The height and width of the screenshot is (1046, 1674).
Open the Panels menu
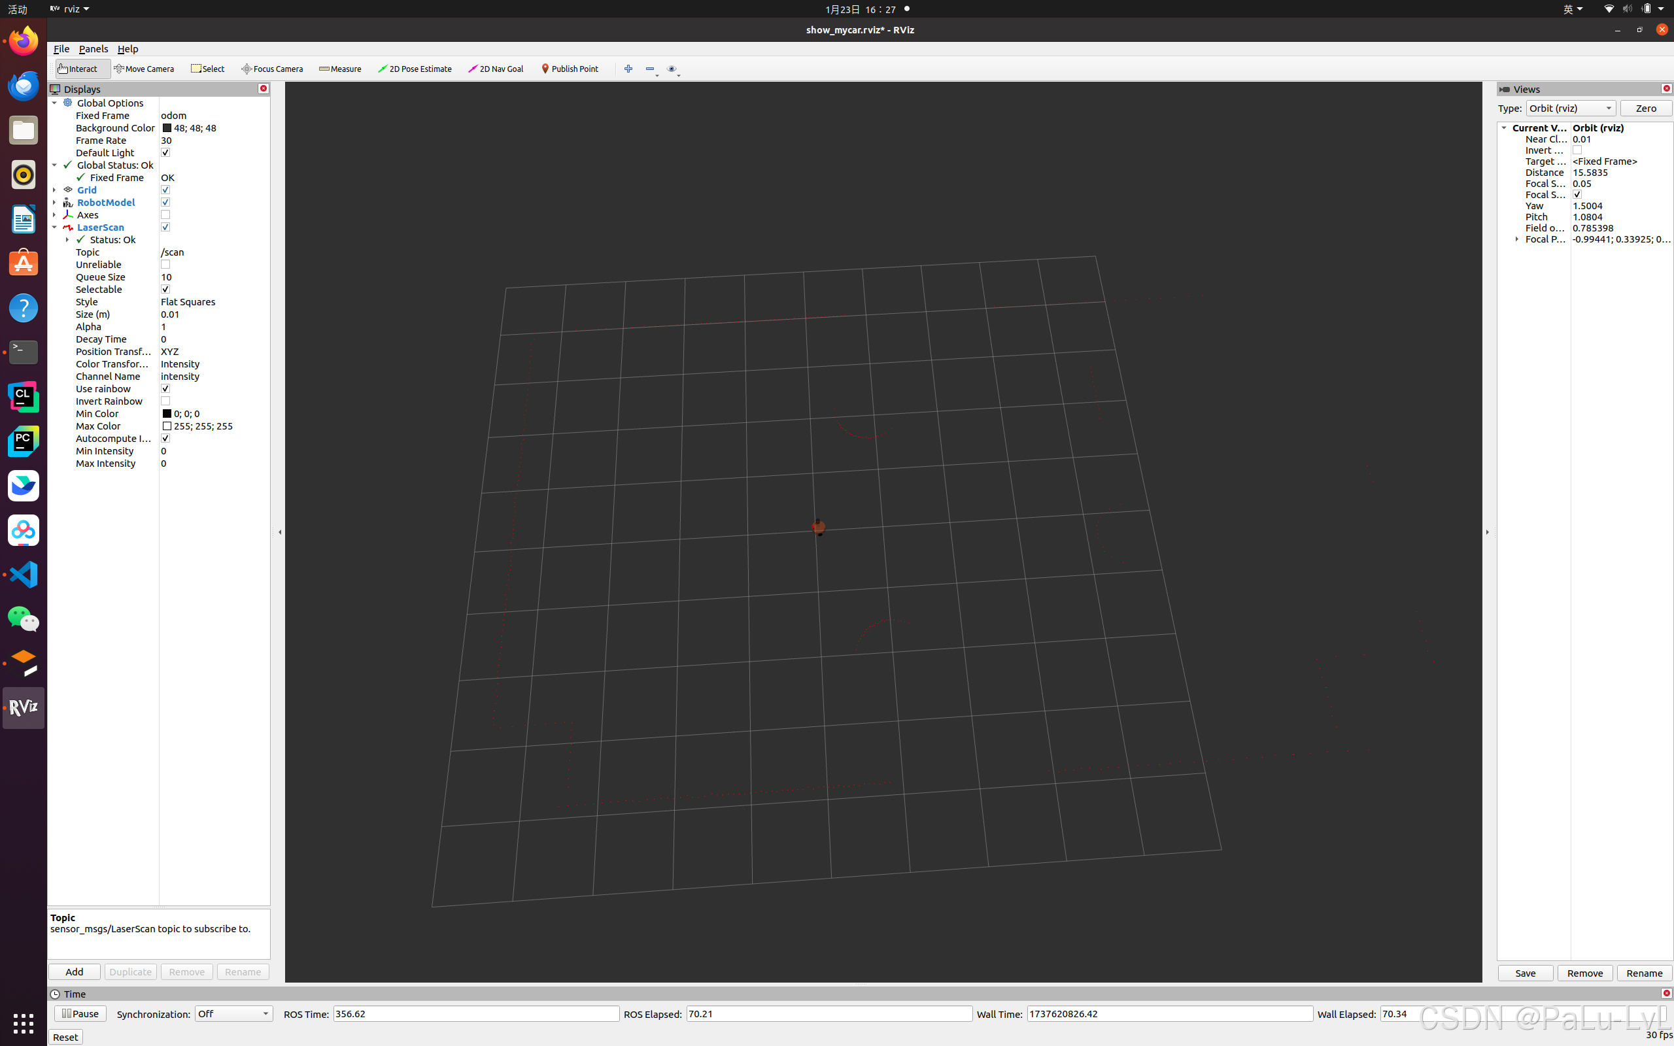point(94,49)
